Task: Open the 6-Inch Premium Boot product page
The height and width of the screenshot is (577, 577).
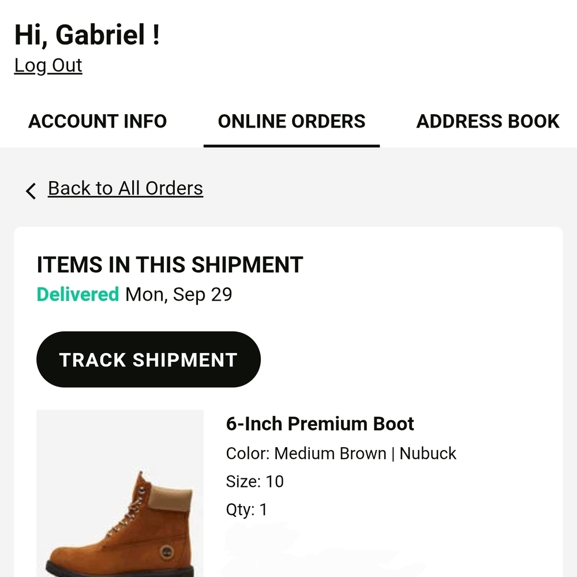Action: [320, 424]
